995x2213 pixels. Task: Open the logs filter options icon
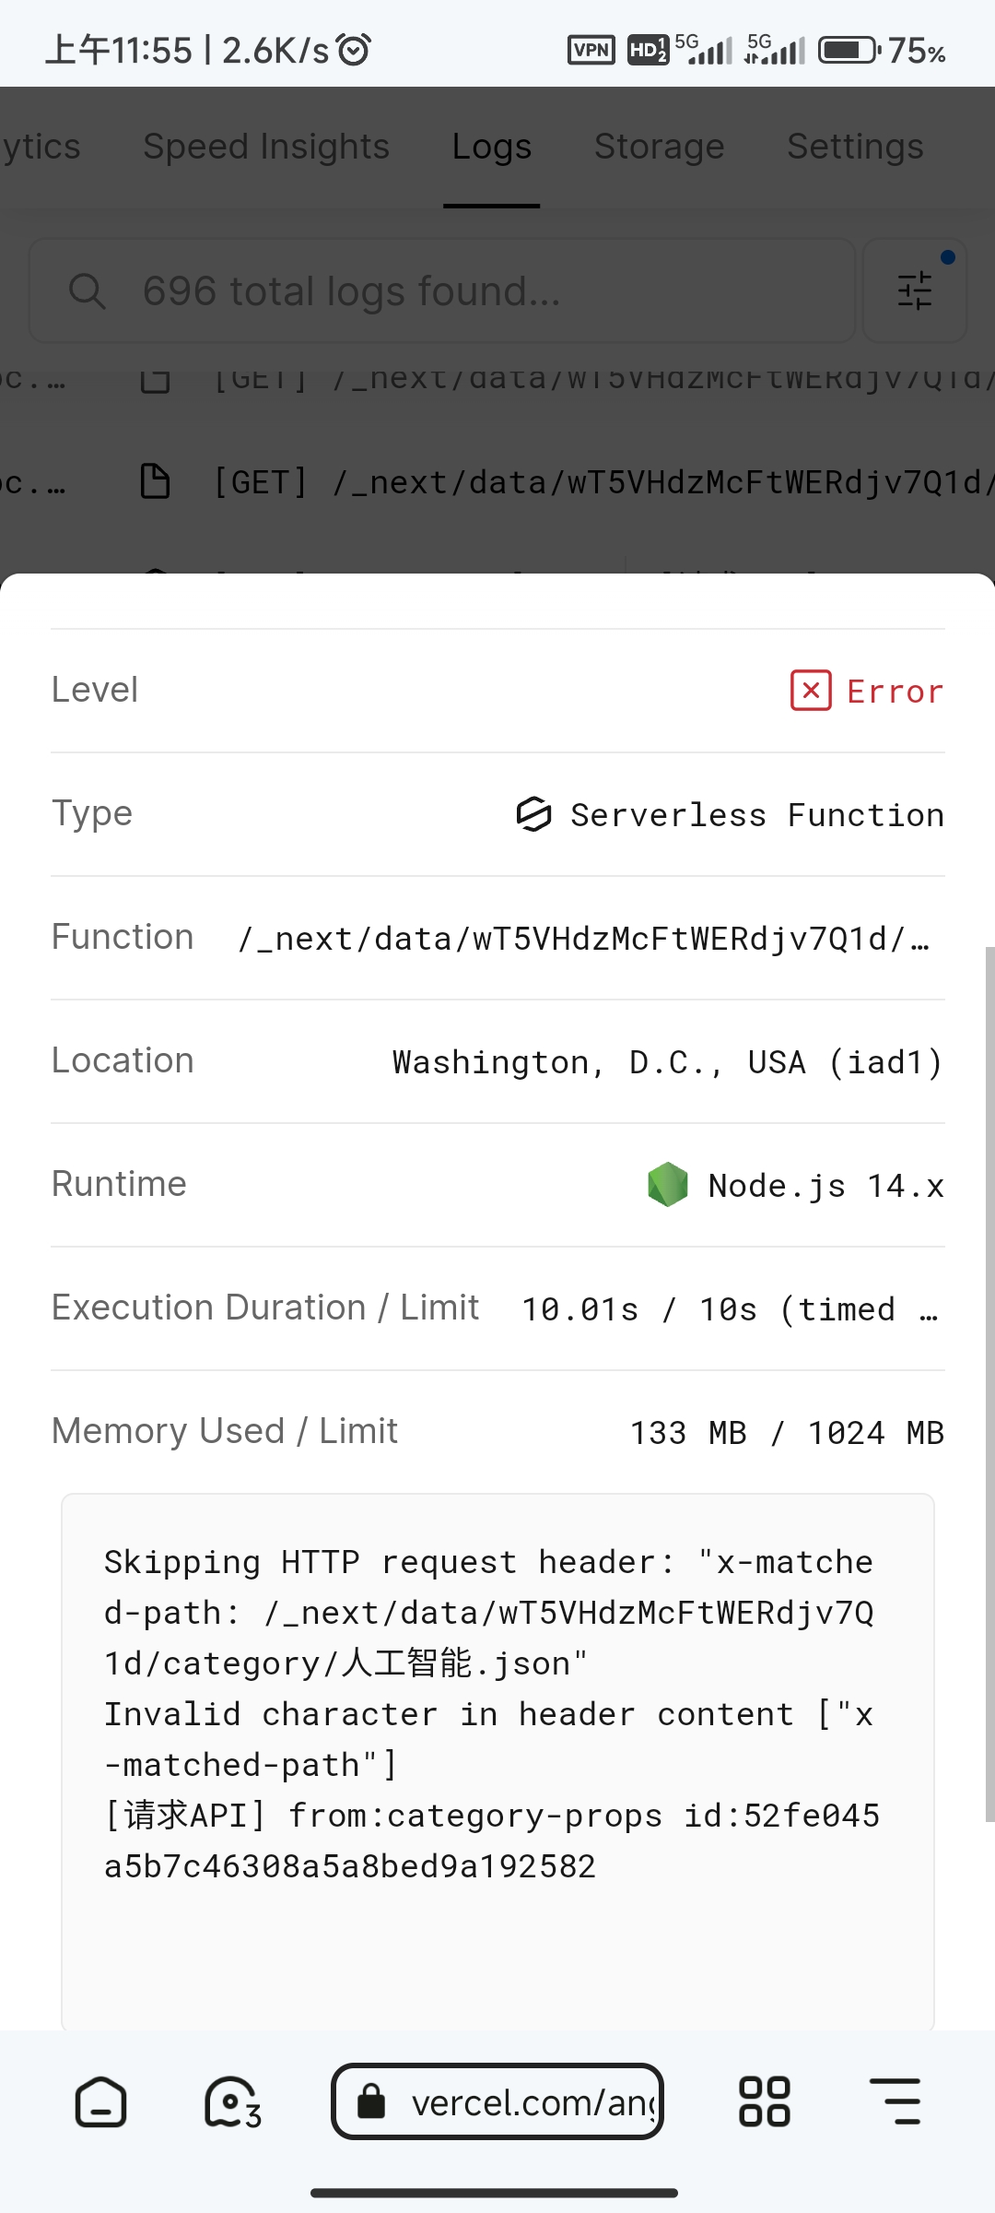pos(913,290)
